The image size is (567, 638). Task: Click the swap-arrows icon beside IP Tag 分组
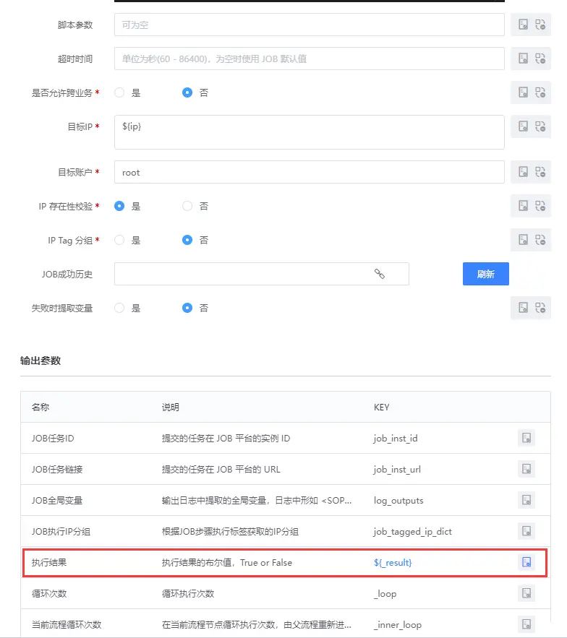point(540,240)
